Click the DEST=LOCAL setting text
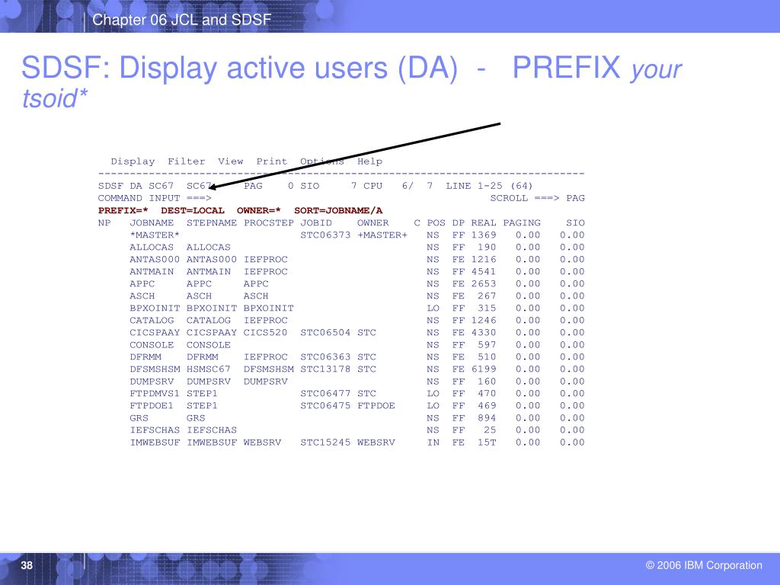The height and width of the screenshot is (585, 780). pos(193,210)
